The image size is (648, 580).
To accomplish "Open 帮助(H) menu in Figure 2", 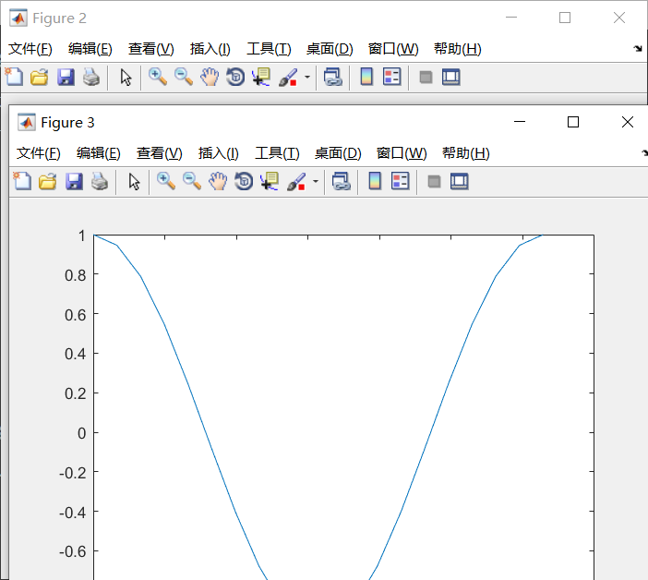I will coord(458,49).
